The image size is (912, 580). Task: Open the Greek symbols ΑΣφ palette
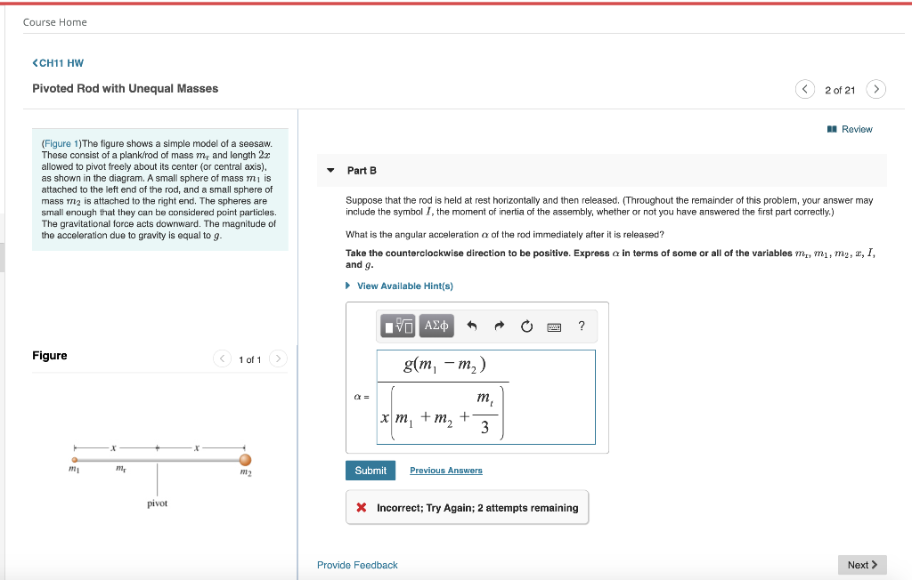click(x=436, y=326)
